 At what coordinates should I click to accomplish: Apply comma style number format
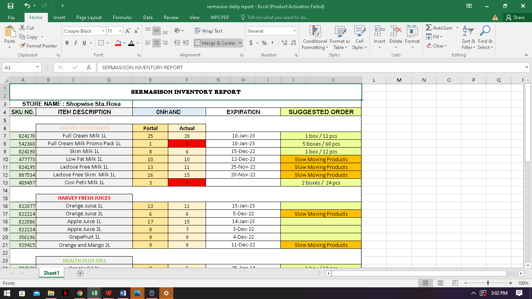pyautogui.click(x=272, y=43)
